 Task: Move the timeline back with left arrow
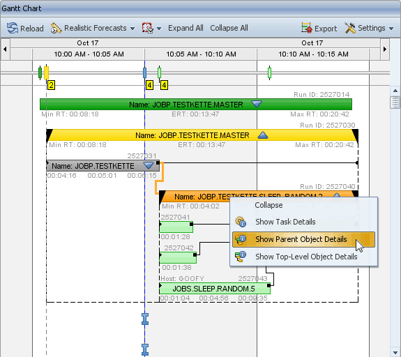tap(5, 49)
